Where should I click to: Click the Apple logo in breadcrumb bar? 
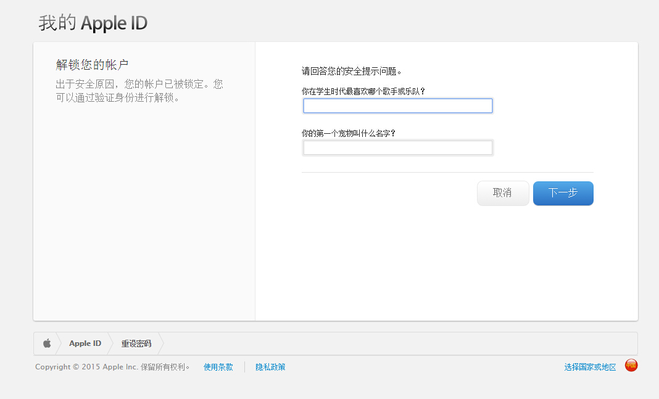click(x=47, y=343)
